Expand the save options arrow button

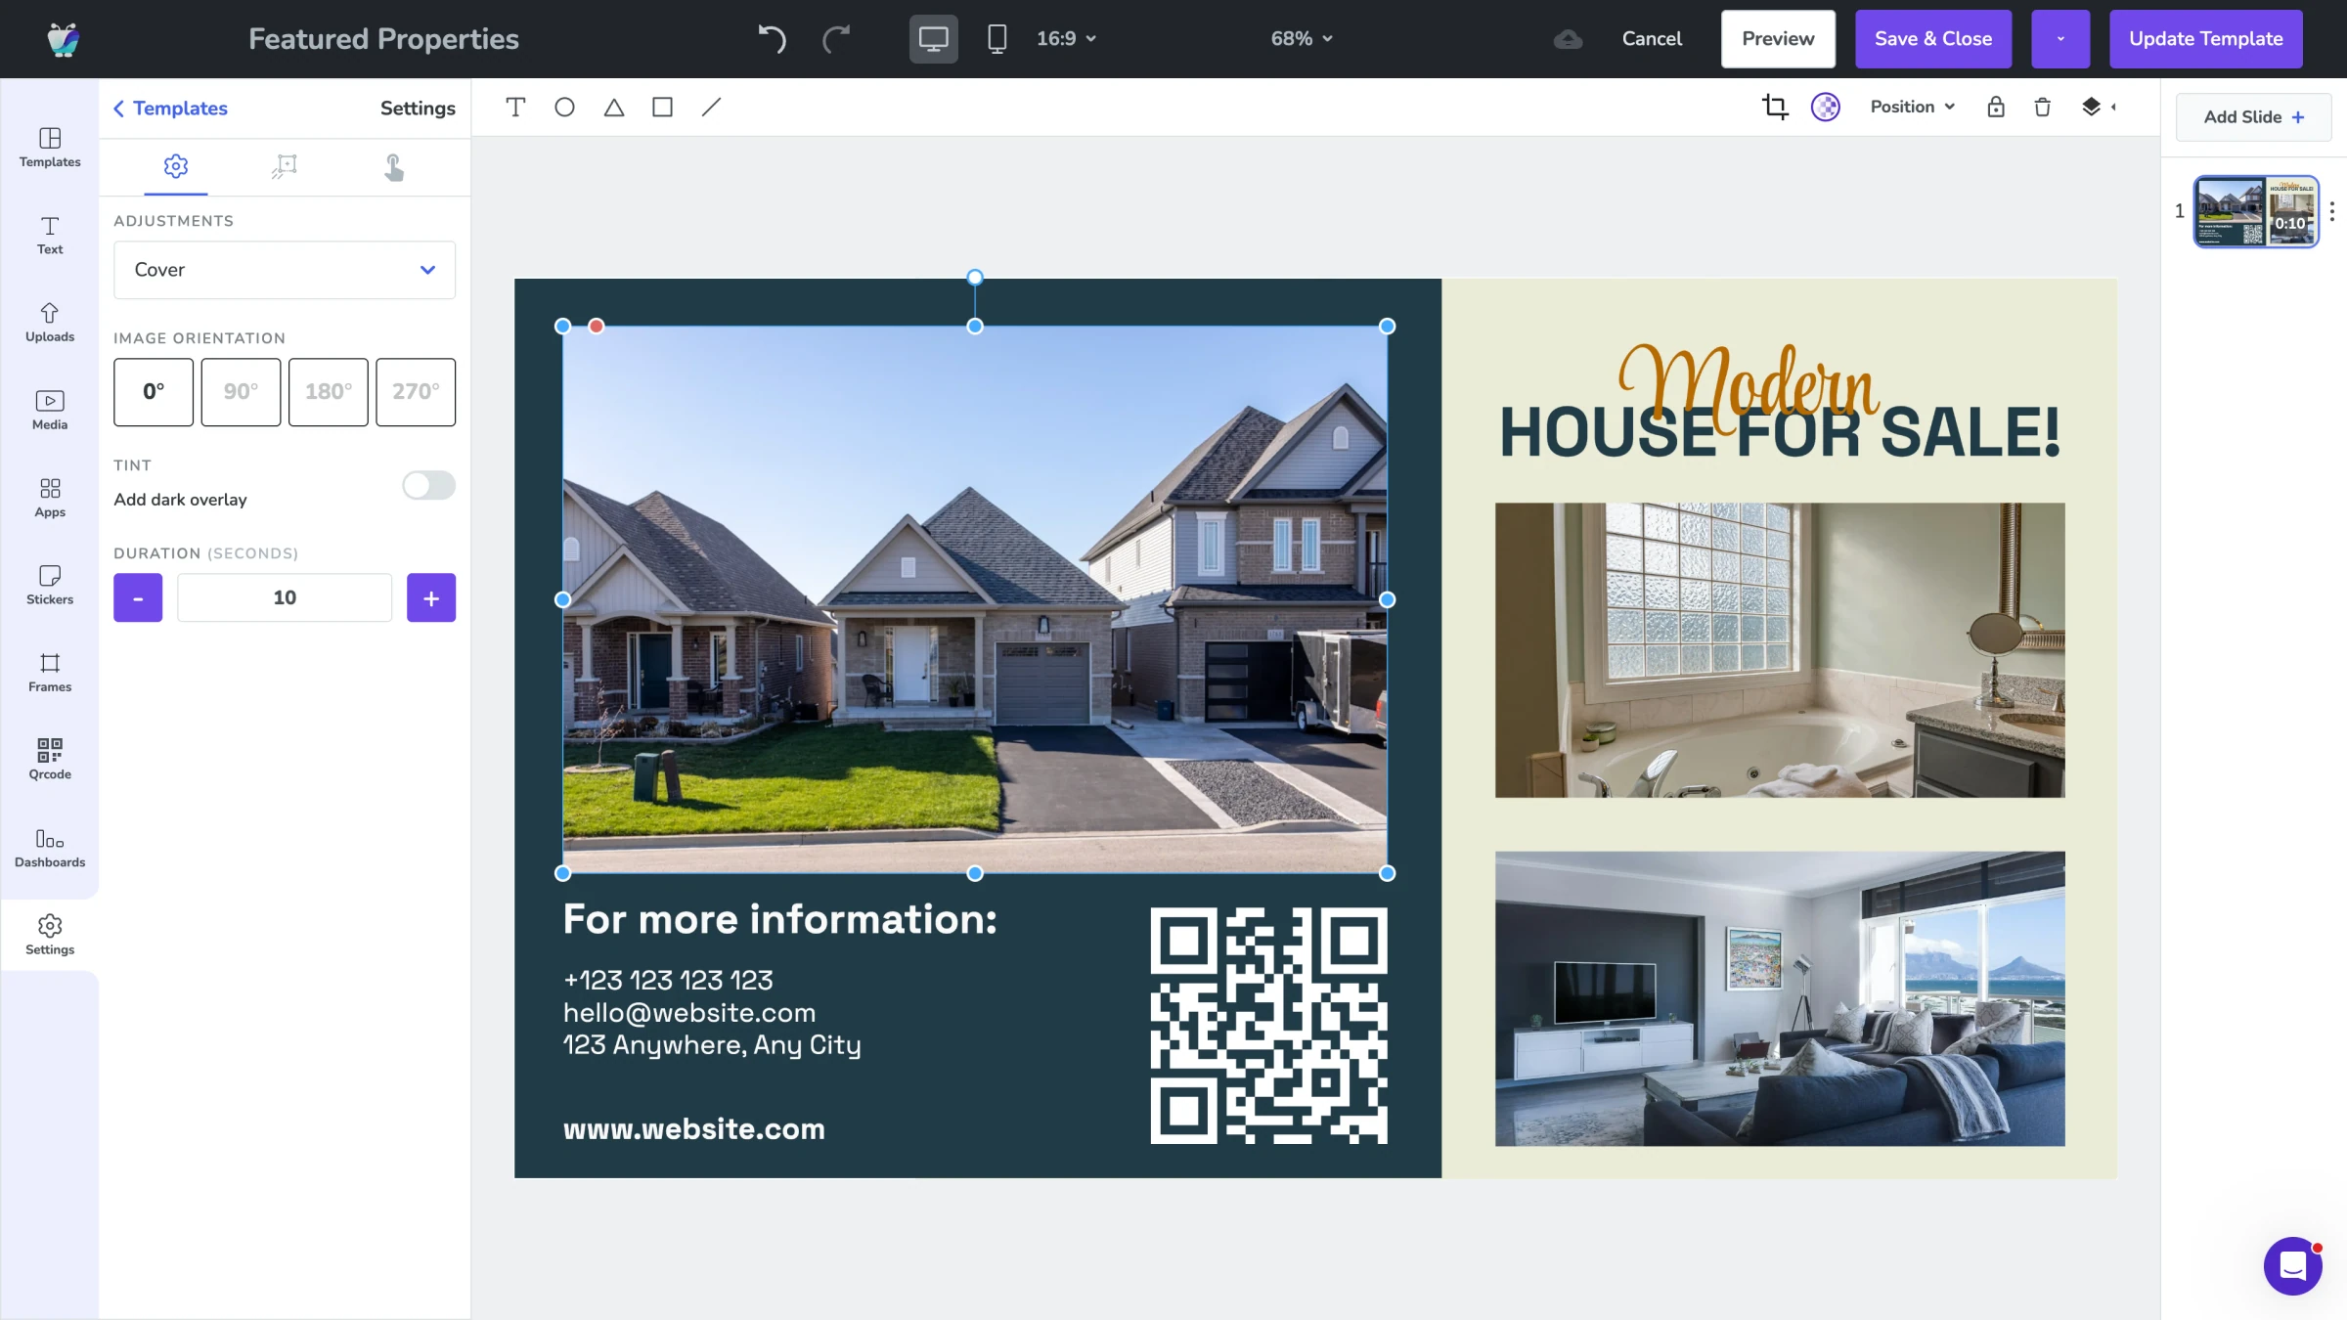(2060, 39)
